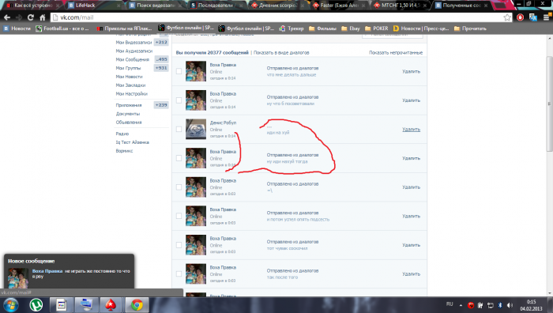This screenshot has width=553, height=313.
Task: Open the taskbar app left of PokerStars
Action: click(86, 304)
